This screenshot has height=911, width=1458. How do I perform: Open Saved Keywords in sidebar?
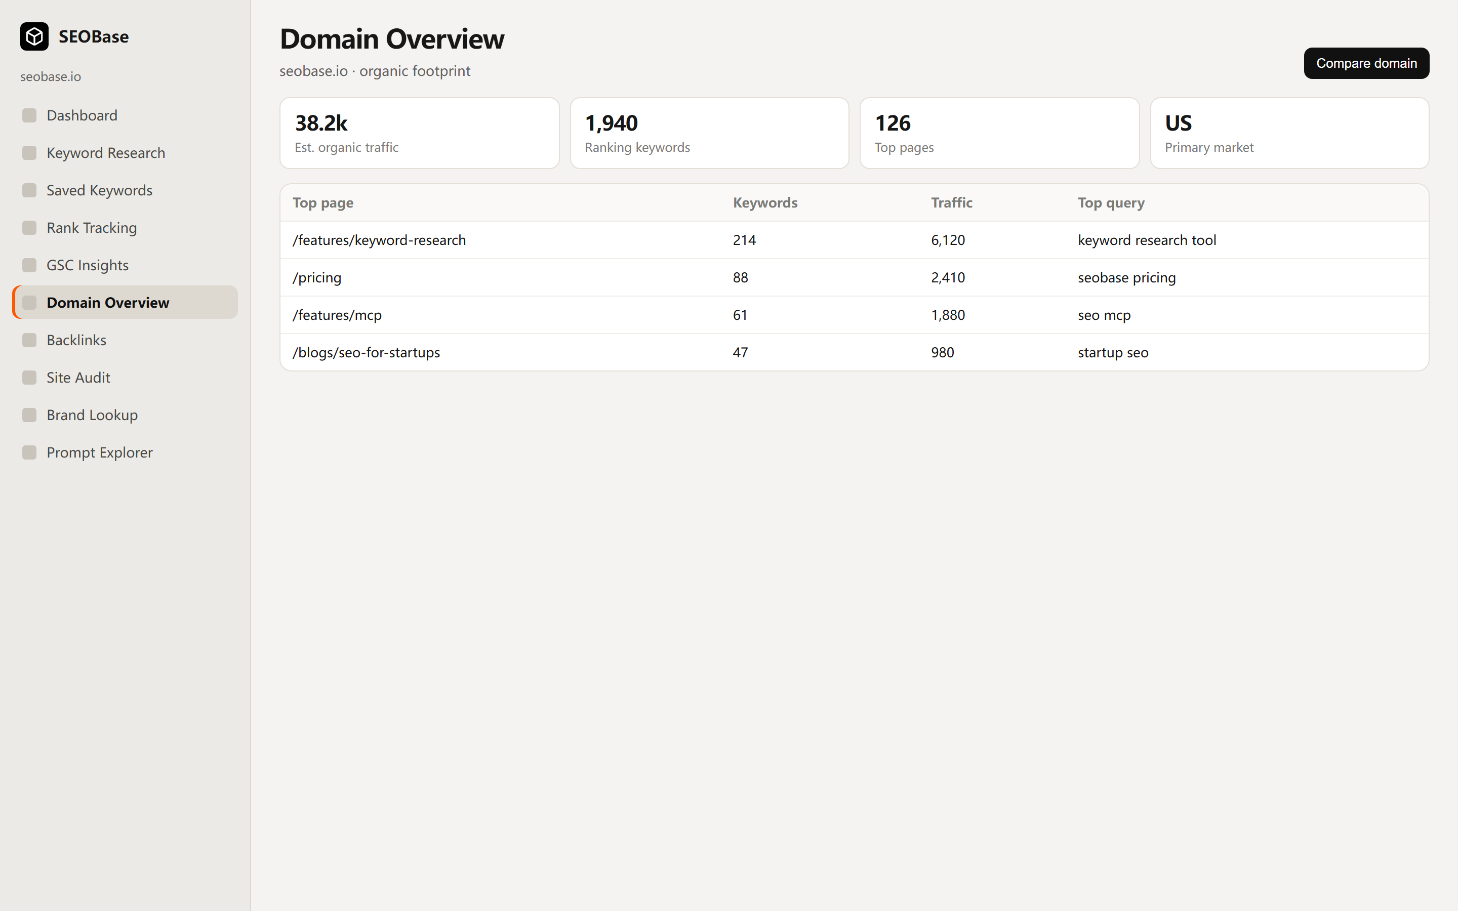pyautogui.click(x=125, y=190)
